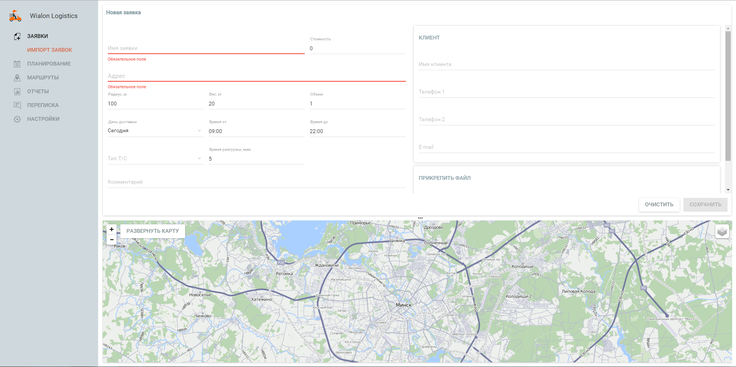Click the Маршруты map pin icon

point(17,78)
